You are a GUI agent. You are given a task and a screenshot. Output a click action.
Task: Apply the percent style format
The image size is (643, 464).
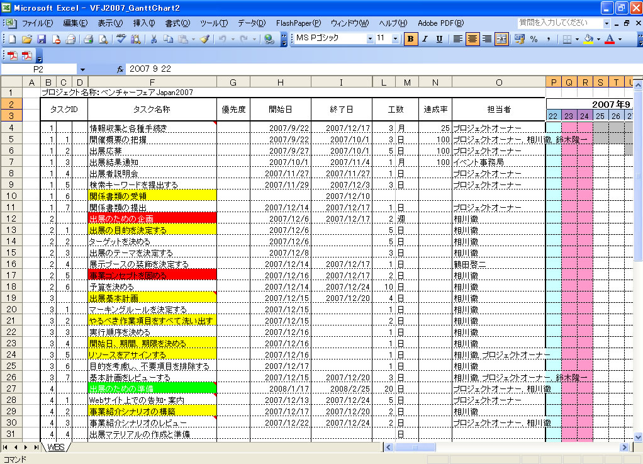coord(534,39)
